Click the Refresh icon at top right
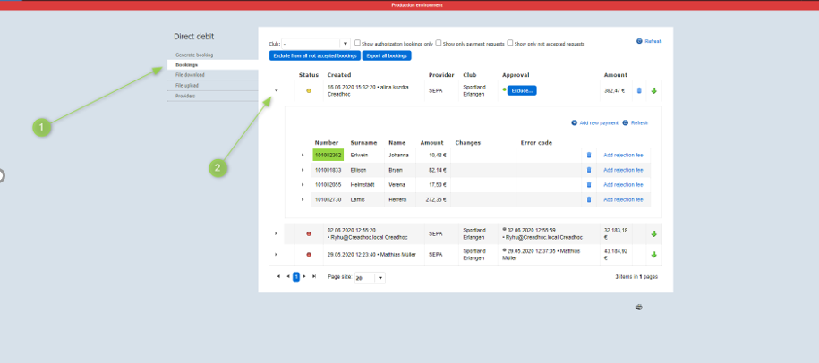This screenshot has height=363, width=819. point(639,41)
